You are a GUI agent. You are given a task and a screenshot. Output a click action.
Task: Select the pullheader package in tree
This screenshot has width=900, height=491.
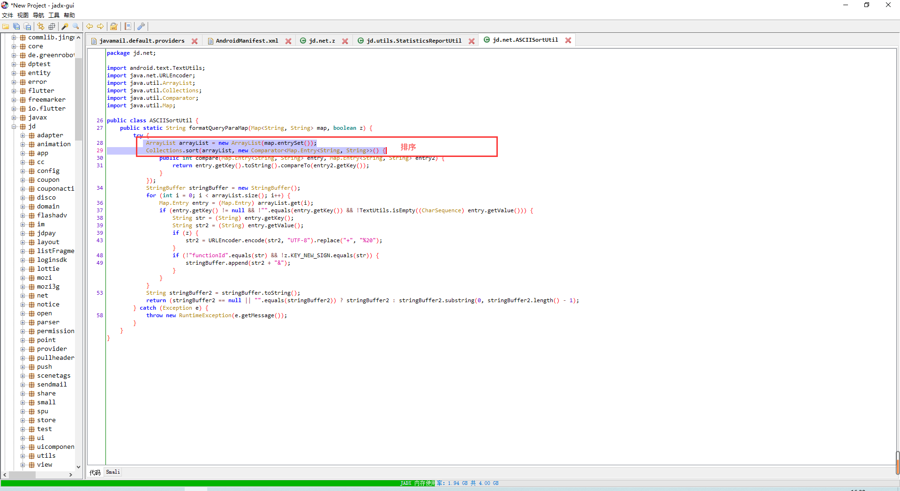(56, 358)
